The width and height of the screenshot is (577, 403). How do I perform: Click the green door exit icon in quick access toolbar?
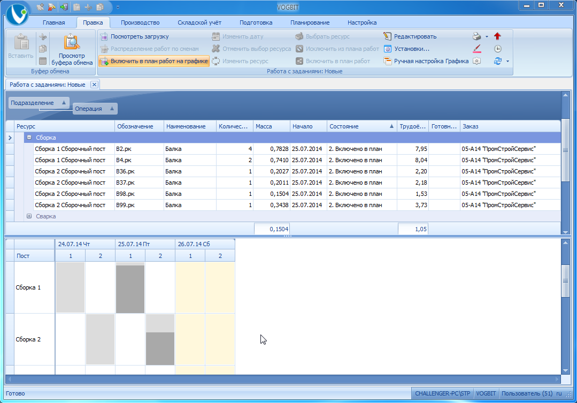tap(64, 7)
